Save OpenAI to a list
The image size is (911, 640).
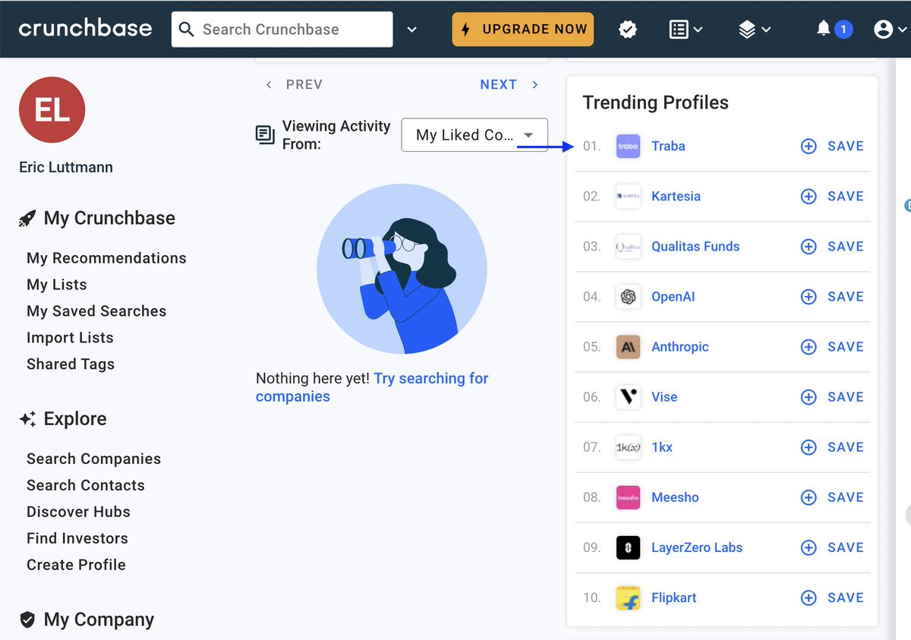[x=833, y=296]
